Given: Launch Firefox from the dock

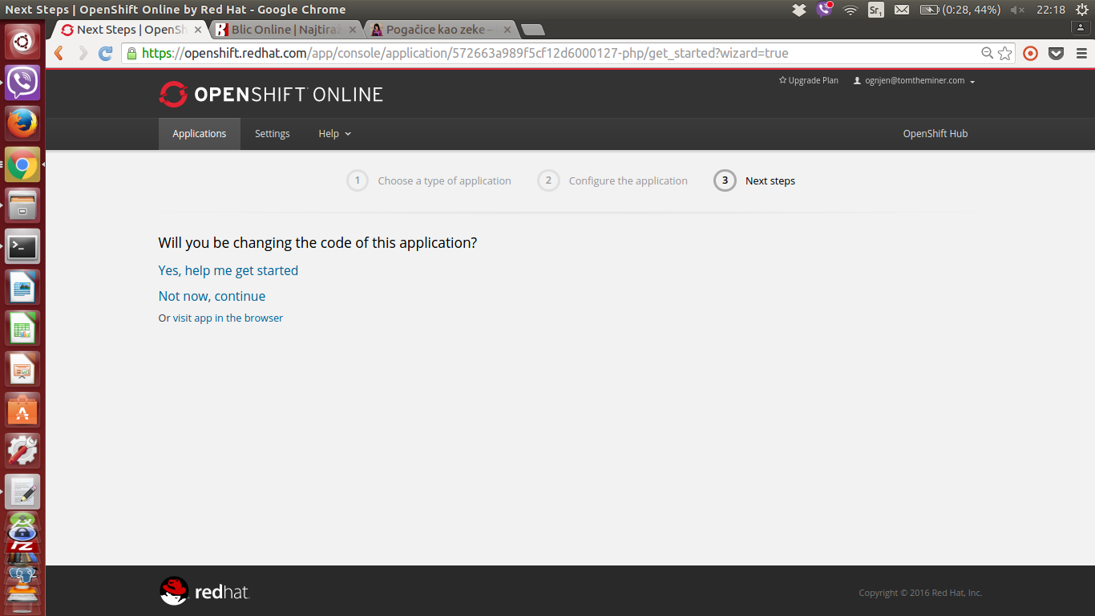Looking at the screenshot, I should [x=22, y=124].
